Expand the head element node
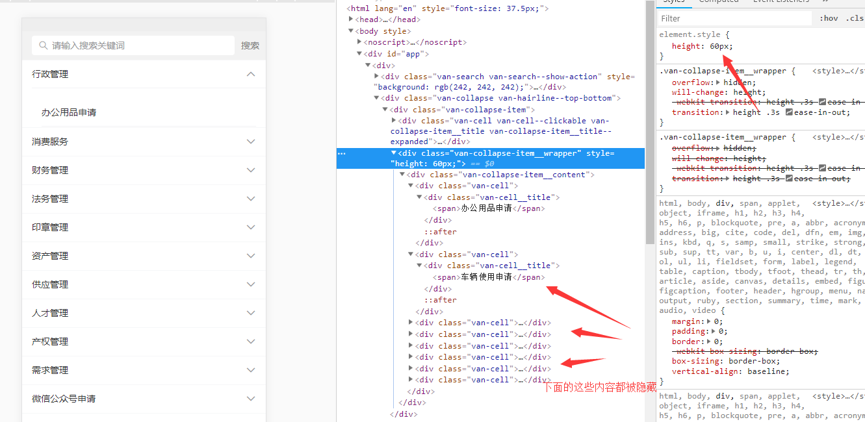Image resolution: width=865 pixels, height=422 pixels. point(351,19)
